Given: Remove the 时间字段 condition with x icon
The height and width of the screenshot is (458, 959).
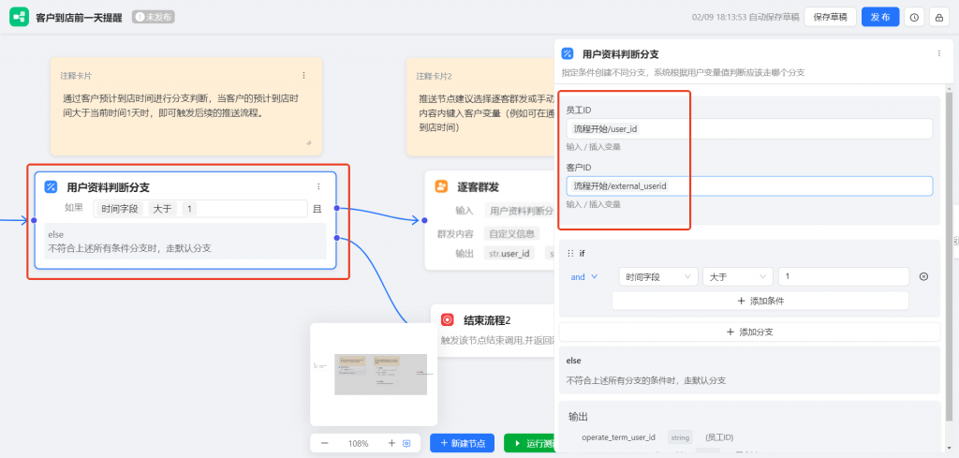Looking at the screenshot, I should click(923, 276).
